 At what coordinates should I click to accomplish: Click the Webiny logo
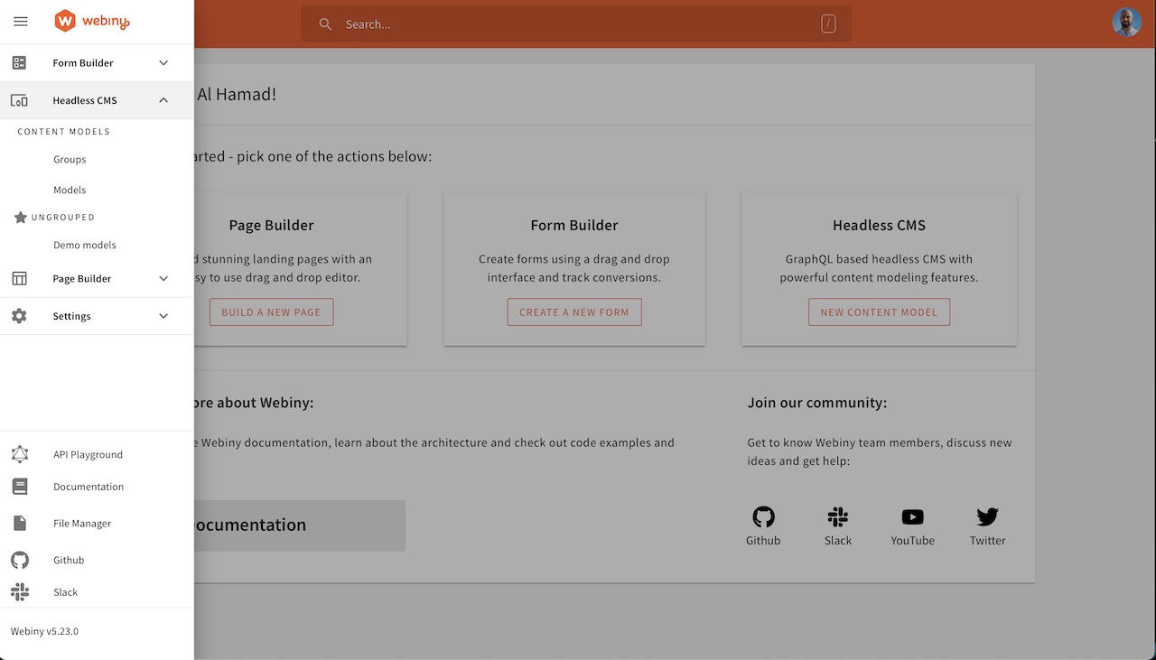90,21
